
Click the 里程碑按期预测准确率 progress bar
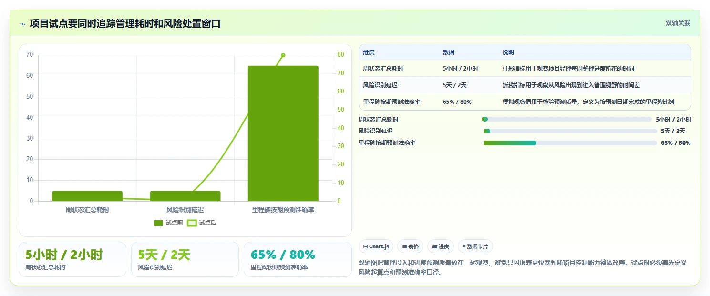click(570, 143)
